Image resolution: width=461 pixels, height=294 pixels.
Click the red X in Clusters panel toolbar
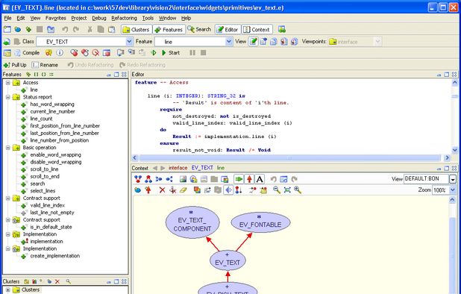[x=57, y=281]
